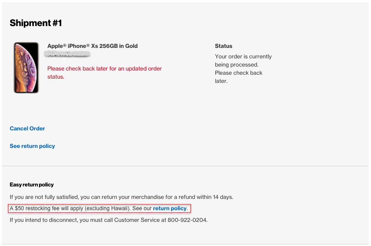The width and height of the screenshot is (371, 246).
Task: Open the See return policy link
Action: coord(32,146)
